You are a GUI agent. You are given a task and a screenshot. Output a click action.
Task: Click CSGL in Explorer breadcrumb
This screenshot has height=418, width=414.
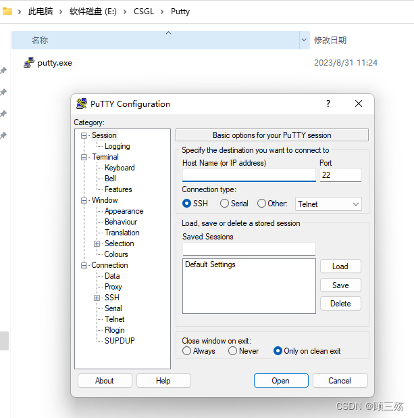[144, 11]
